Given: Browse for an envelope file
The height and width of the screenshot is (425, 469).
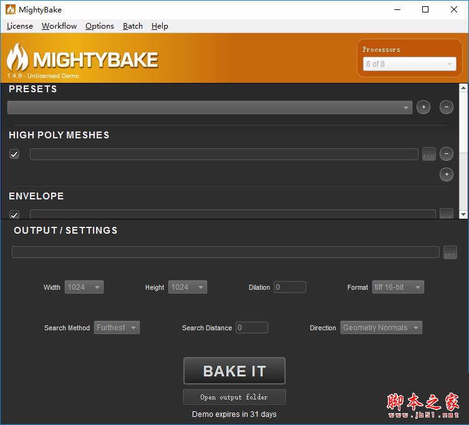Looking at the screenshot, I should tap(447, 214).
